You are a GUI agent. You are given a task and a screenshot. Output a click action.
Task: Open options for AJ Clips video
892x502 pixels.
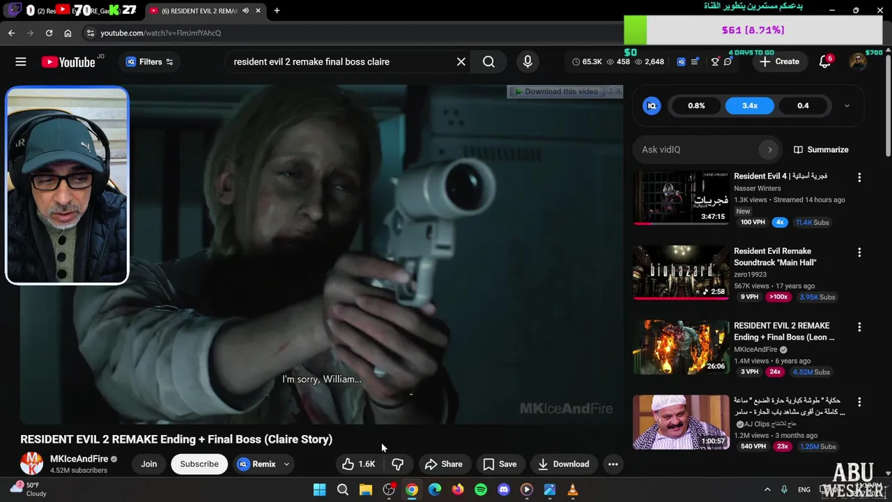click(859, 402)
